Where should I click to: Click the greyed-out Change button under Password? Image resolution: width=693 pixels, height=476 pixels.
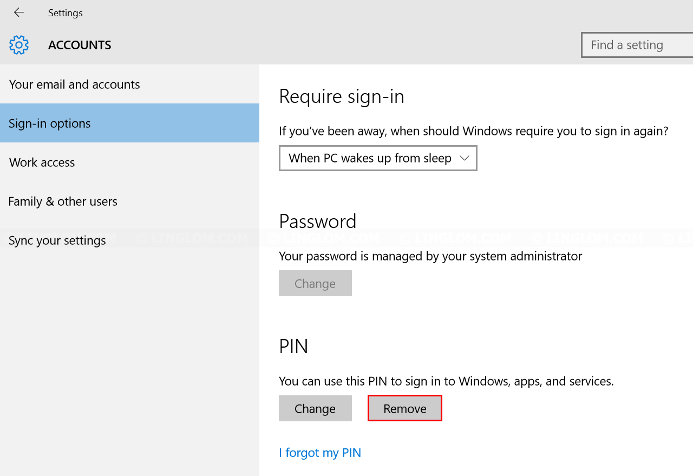315,283
